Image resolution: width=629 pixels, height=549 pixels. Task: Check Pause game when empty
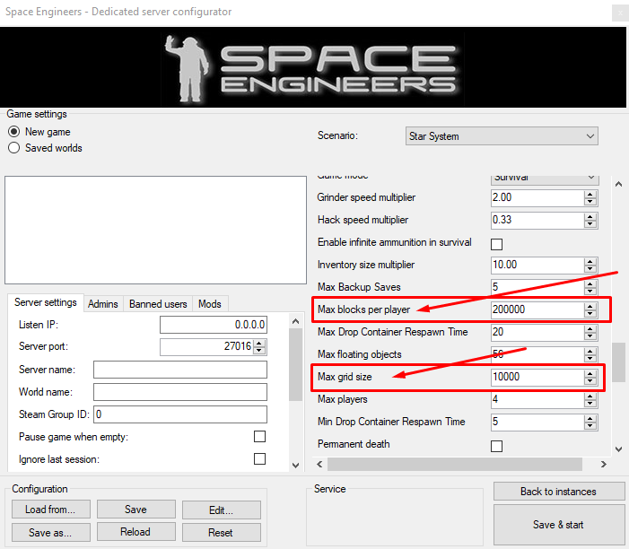(x=259, y=437)
